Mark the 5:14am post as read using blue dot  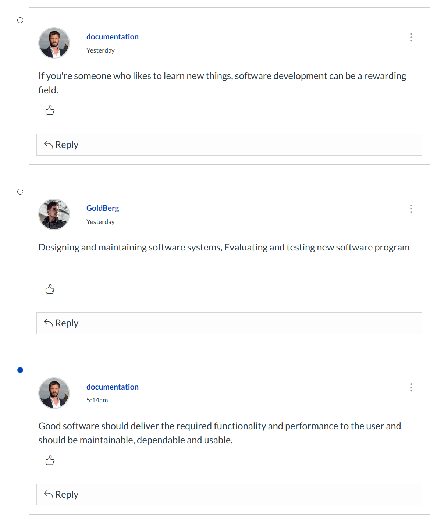click(20, 370)
